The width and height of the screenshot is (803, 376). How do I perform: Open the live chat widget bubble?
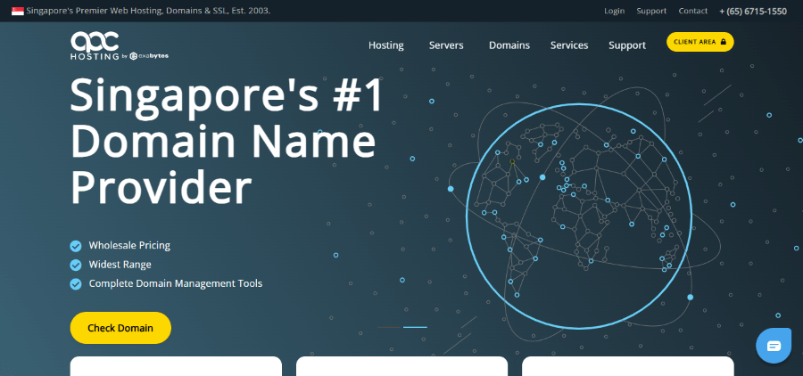(x=774, y=345)
